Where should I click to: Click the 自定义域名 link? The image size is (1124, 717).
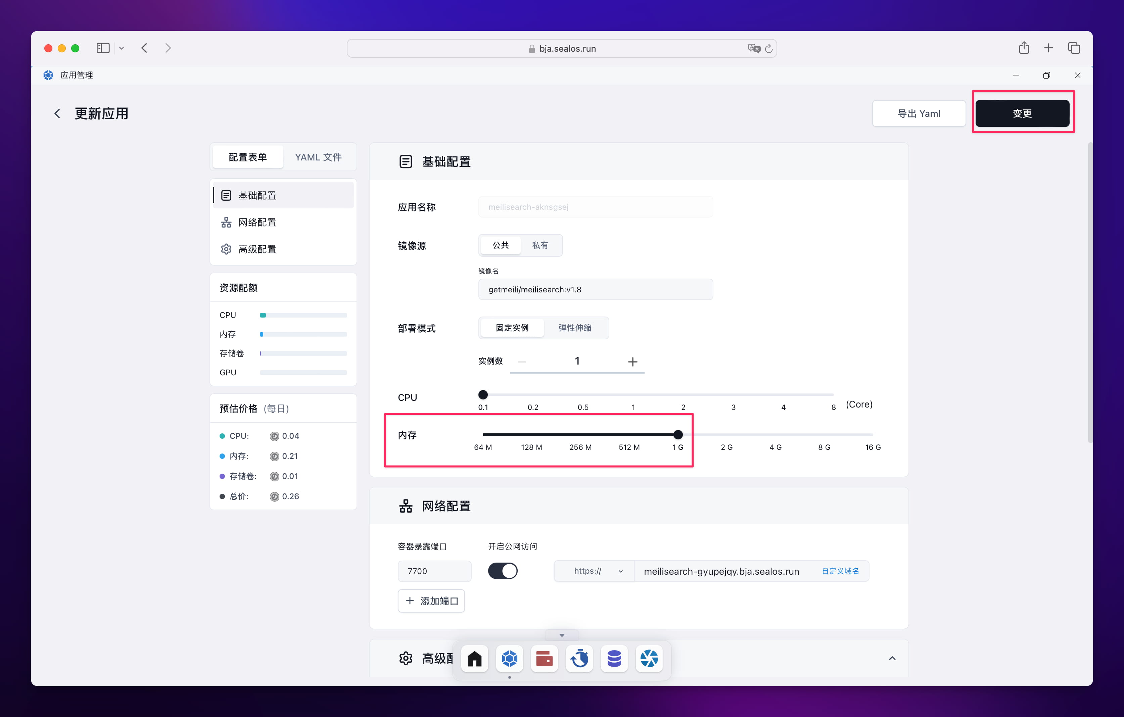click(x=840, y=571)
